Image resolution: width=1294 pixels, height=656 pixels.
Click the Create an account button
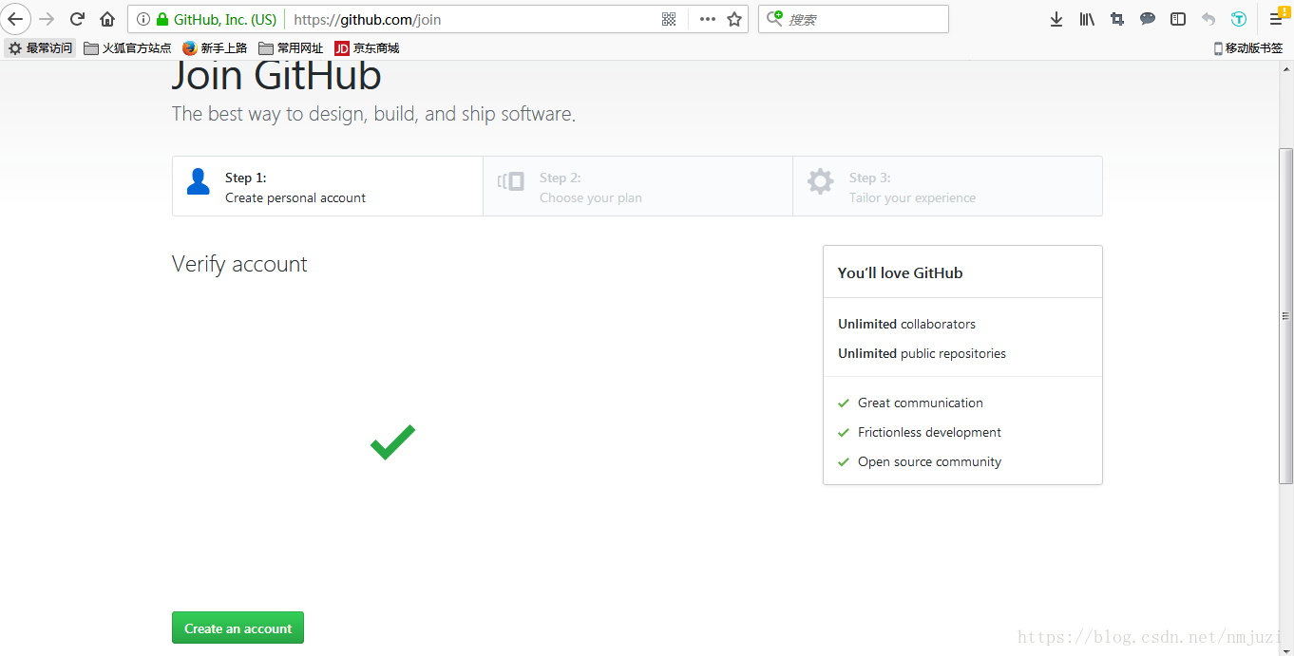(238, 628)
